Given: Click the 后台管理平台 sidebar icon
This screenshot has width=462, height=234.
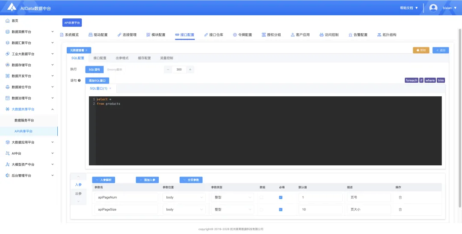Looking at the screenshot, I should [8, 176].
